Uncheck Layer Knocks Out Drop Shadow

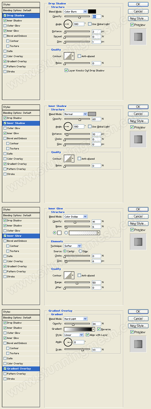coord(66,70)
